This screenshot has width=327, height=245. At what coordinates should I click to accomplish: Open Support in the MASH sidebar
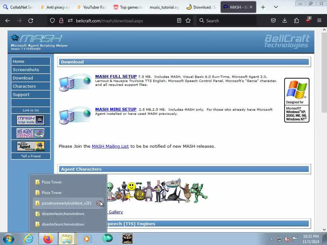31,94
